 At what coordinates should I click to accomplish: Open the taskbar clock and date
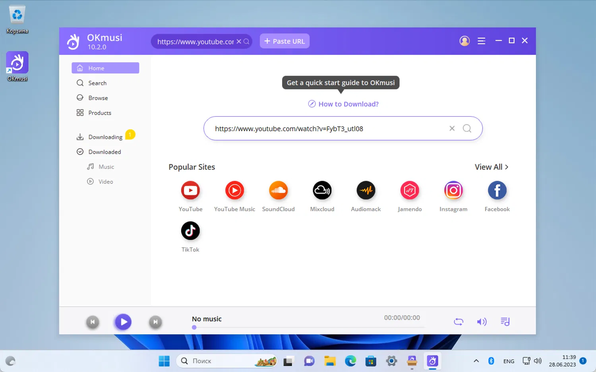[x=562, y=361]
